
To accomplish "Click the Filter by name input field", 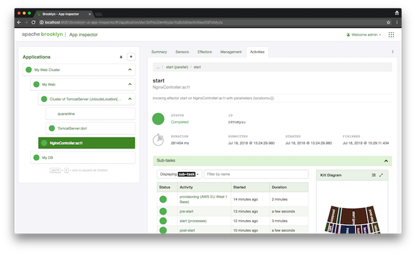I will pyautogui.click(x=256, y=174).
